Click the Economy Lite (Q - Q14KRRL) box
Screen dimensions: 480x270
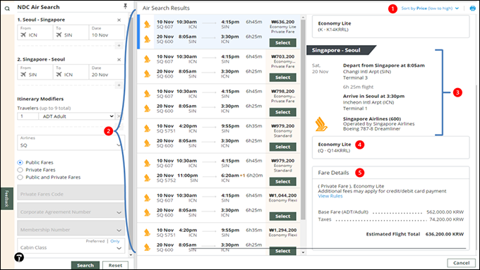click(x=390, y=147)
